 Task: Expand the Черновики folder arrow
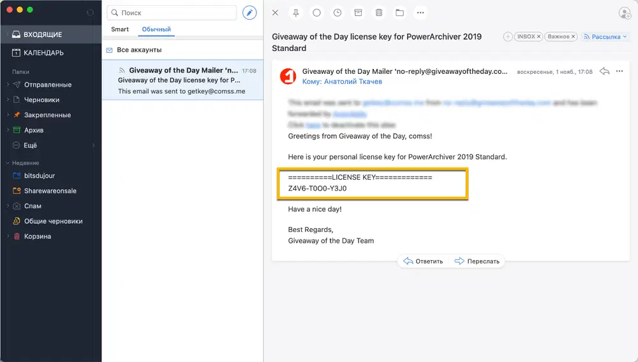(x=8, y=99)
